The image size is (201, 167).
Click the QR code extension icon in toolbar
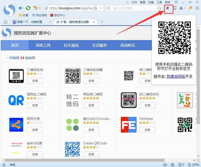click(x=167, y=8)
